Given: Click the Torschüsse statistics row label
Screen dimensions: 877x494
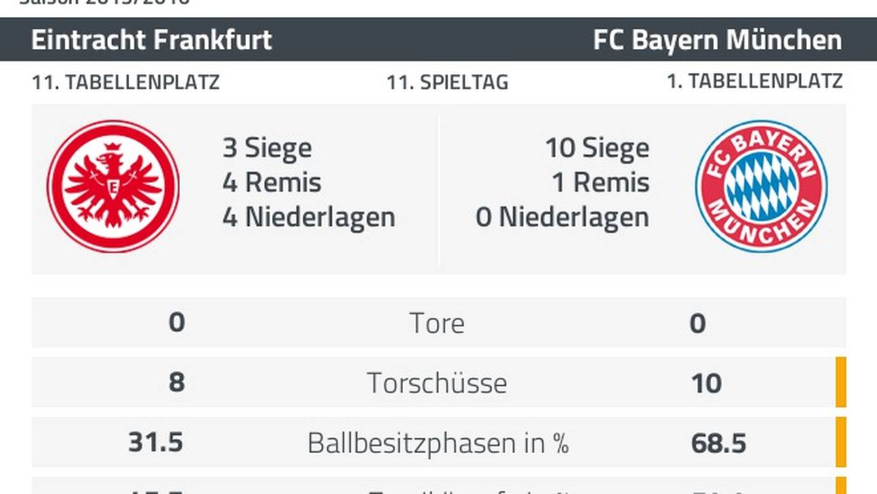Looking at the screenshot, I should (x=437, y=383).
